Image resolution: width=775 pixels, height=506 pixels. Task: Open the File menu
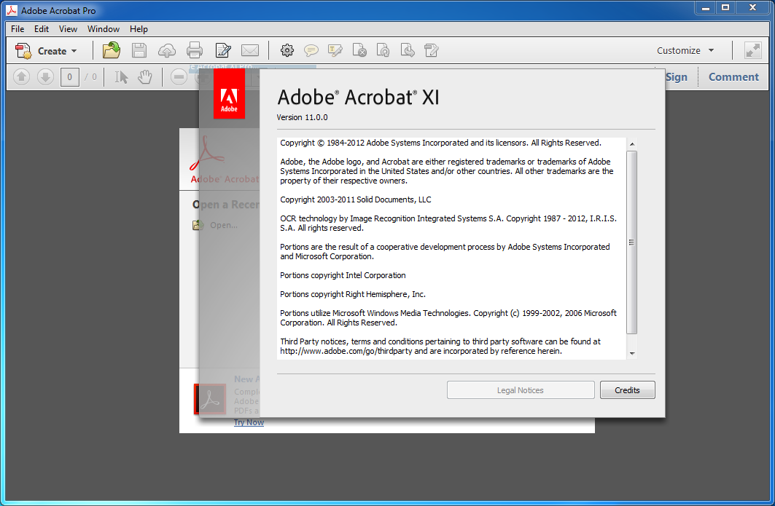point(17,29)
